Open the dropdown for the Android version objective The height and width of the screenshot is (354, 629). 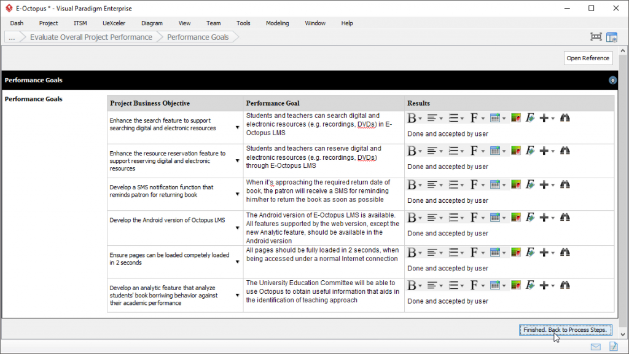click(x=238, y=227)
